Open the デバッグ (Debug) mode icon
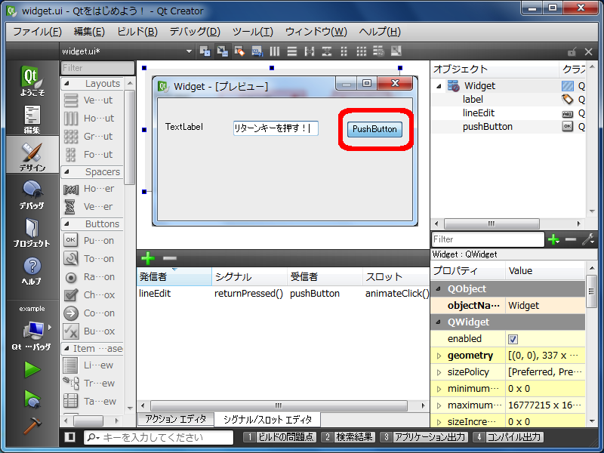The height and width of the screenshot is (453, 604). [32, 194]
